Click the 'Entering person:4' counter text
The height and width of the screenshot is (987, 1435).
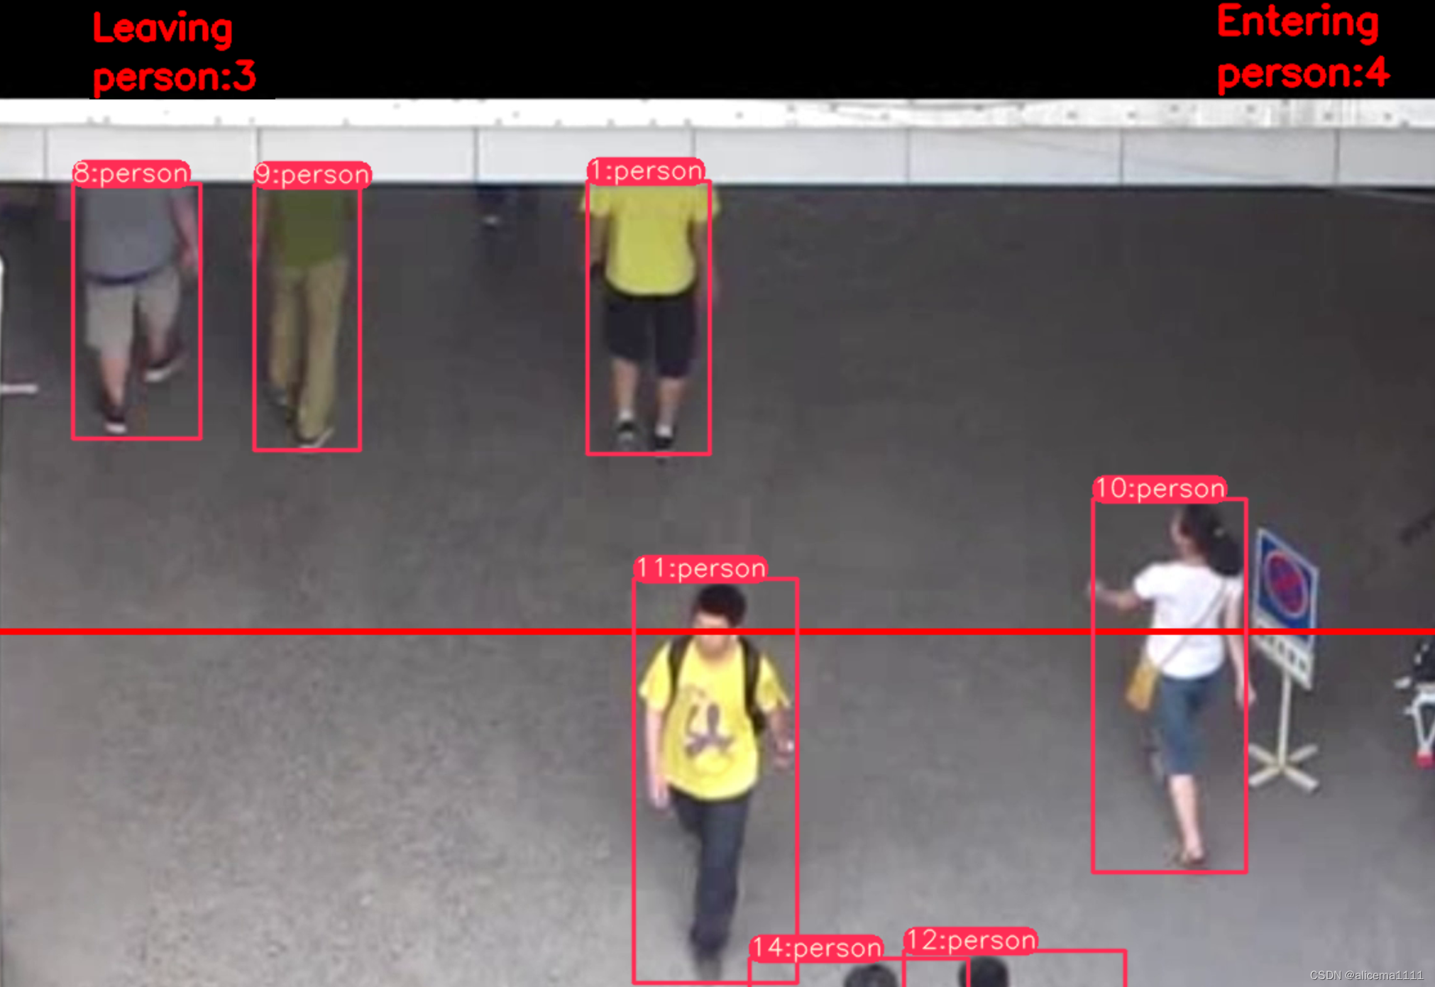click(1302, 48)
